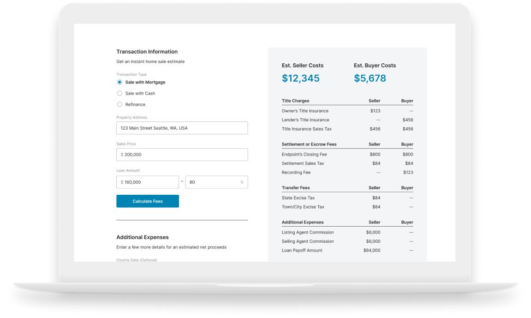This screenshot has width=531, height=318.
Task: Select the State Excise Tax row
Action: [x=299, y=198]
